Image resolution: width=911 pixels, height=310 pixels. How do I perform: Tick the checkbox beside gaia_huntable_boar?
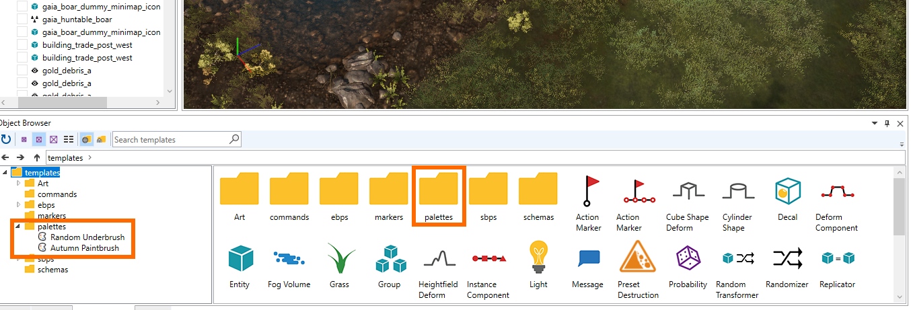[x=22, y=20]
